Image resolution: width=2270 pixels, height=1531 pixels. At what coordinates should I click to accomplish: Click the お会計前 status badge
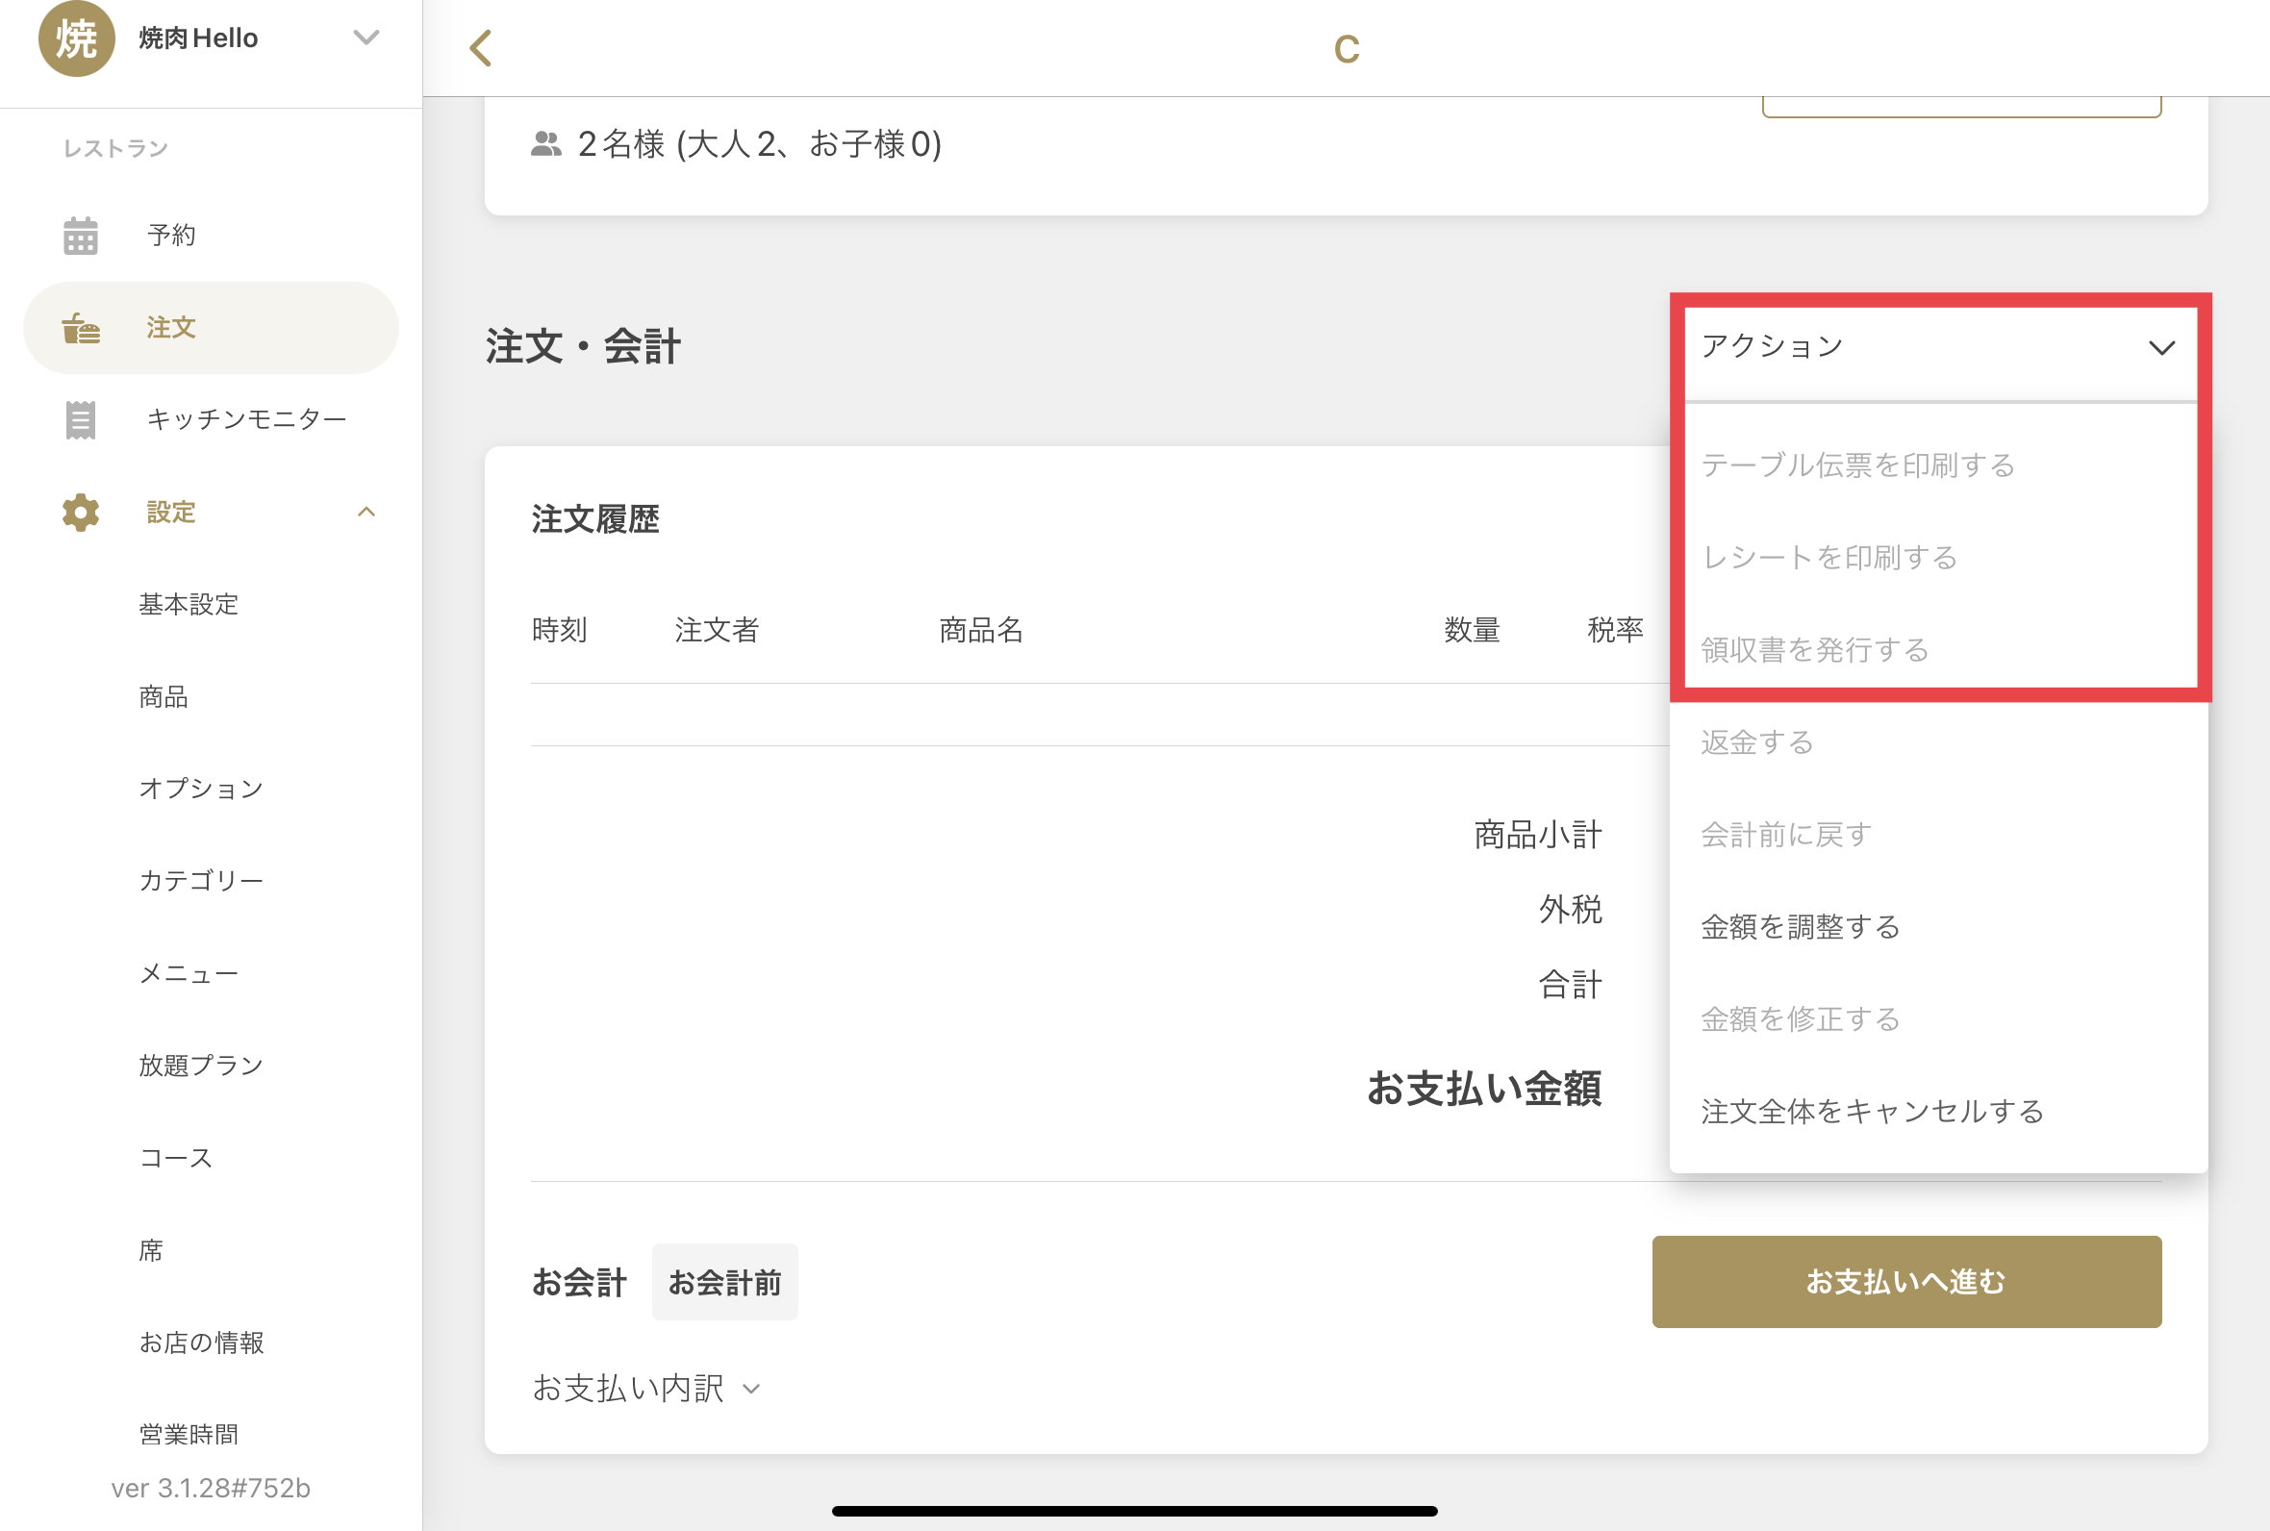tap(724, 1282)
